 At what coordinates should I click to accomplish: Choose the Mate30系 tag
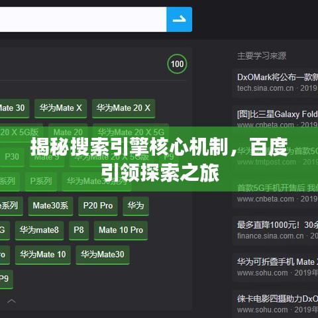tap(50, 206)
